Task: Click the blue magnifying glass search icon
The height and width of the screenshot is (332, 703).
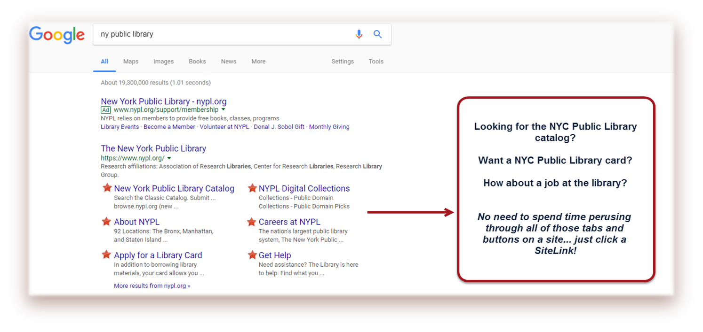Action: [377, 34]
